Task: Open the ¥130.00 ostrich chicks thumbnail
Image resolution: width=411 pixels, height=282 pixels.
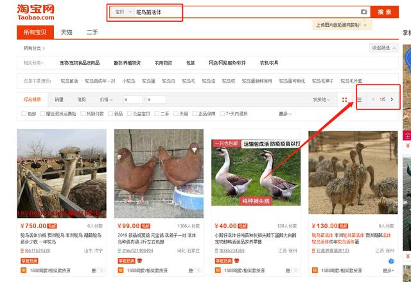Action: (x=353, y=172)
